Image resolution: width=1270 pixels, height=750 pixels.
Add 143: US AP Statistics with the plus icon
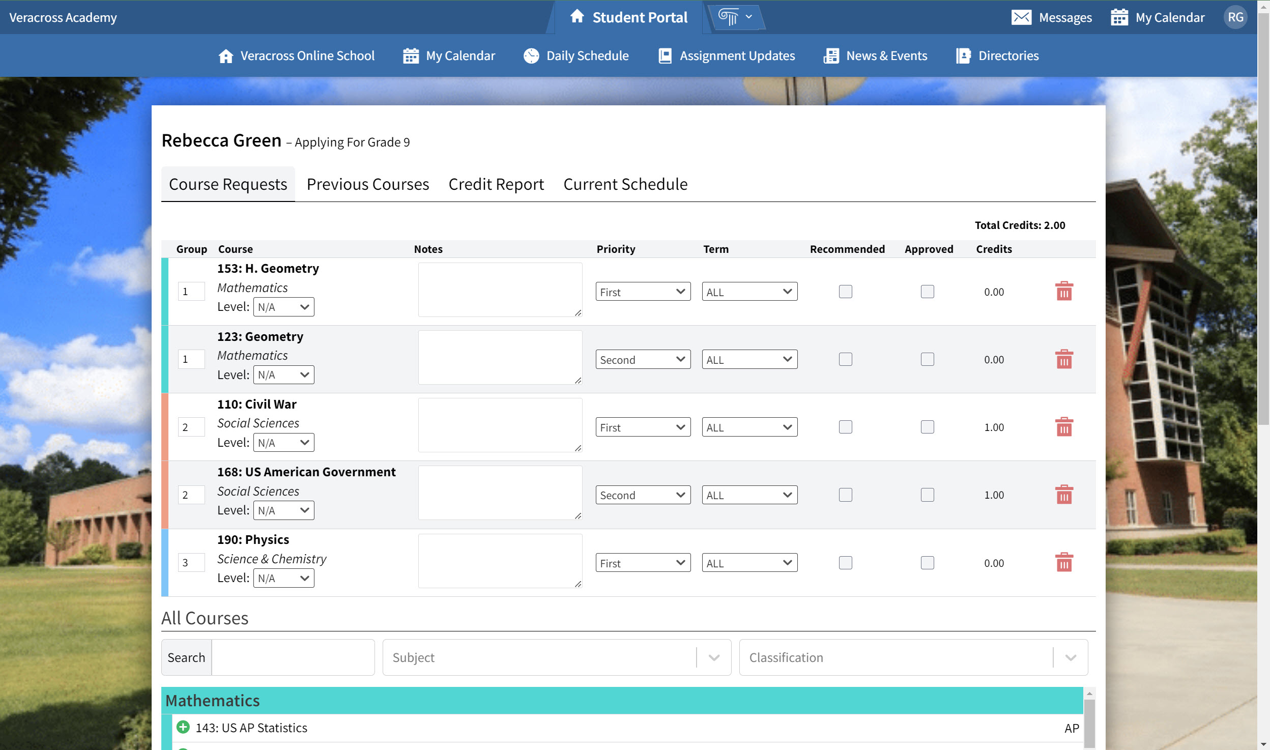(183, 727)
